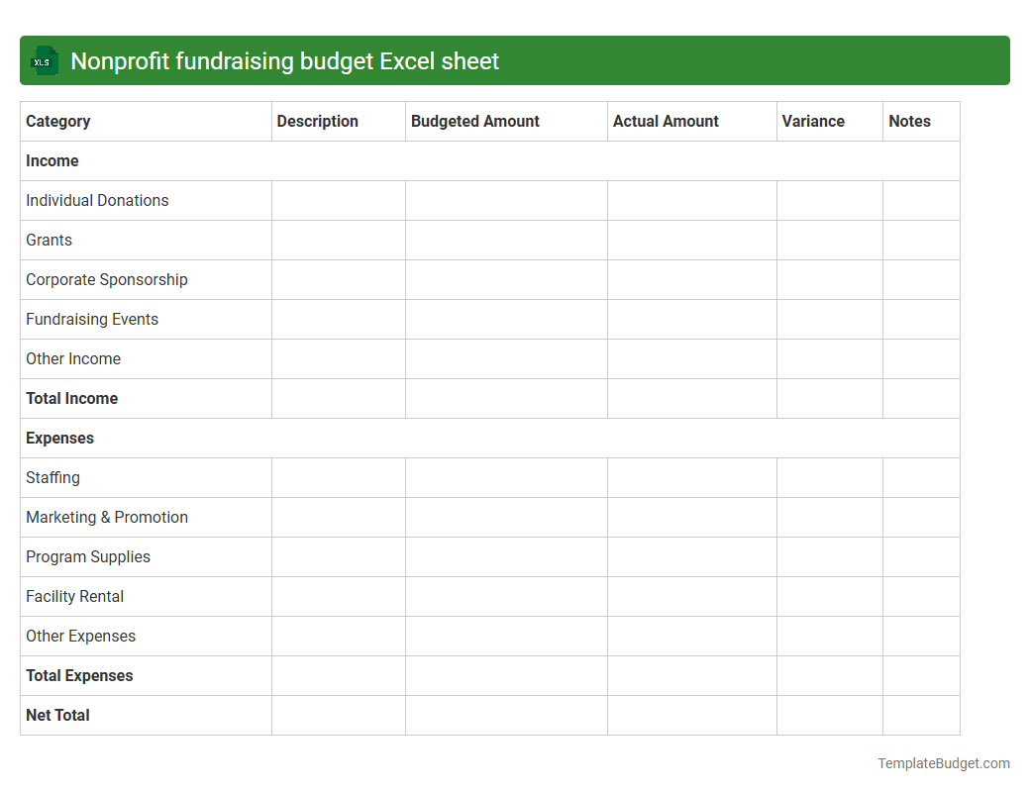Select the Variance column header
Viewport: 1030px width, 792px height.
pos(813,121)
